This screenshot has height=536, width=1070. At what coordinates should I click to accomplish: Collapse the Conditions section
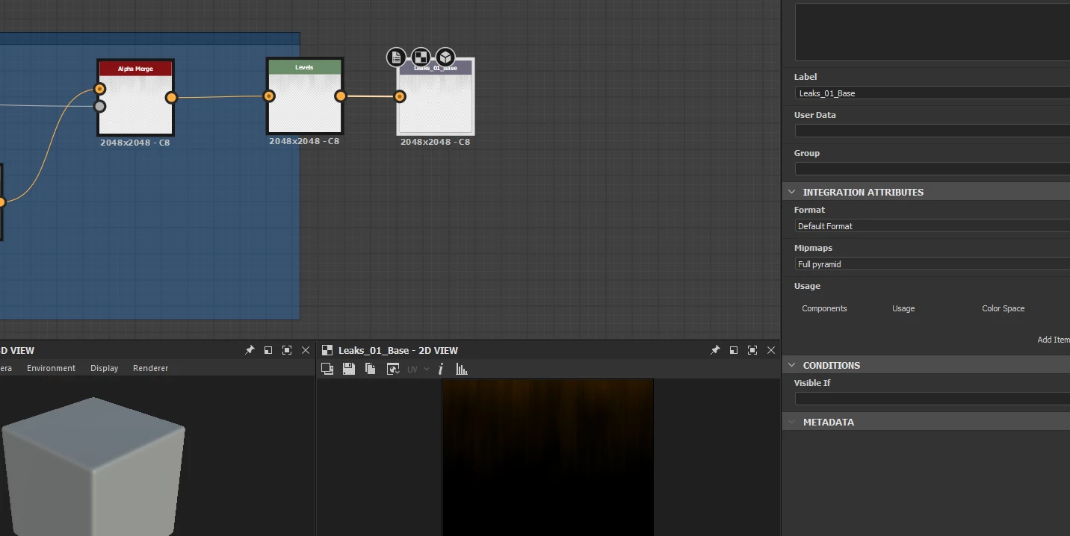[x=792, y=365]
